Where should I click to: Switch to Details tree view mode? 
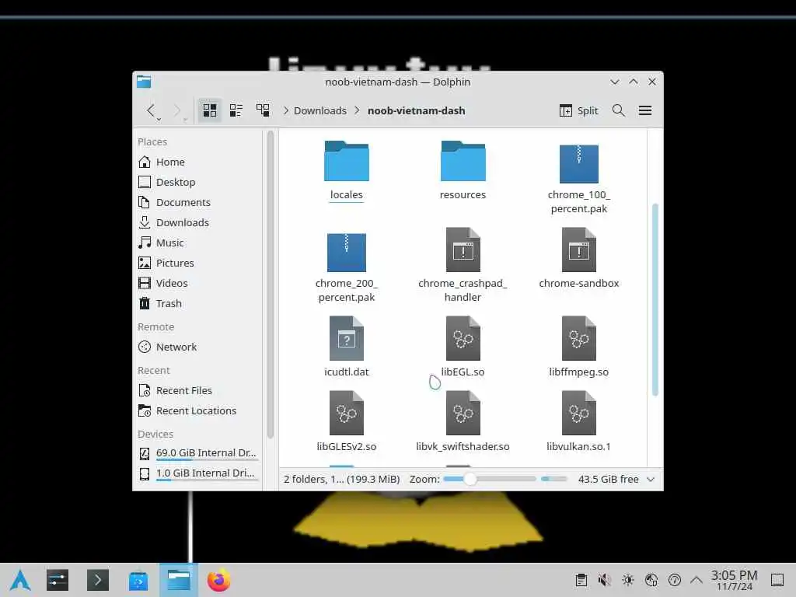click(263, 110)
